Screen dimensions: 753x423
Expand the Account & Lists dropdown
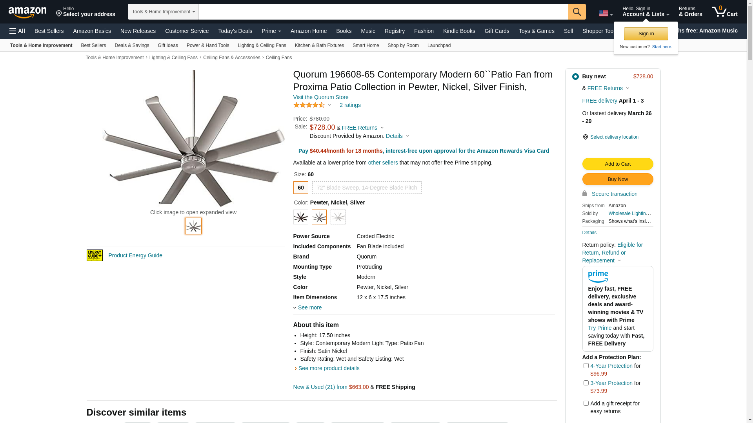coord(646,12)
